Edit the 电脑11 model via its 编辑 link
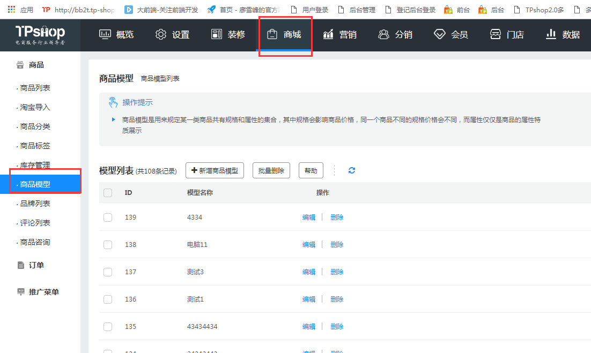Viewport: 591px width, 353px height. pyautogui.click(x=309, y=244)
